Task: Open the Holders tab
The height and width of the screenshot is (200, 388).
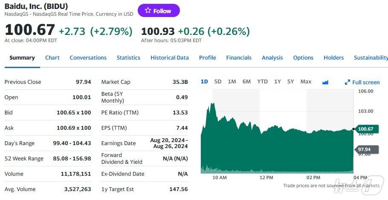Action: (333, 58)
